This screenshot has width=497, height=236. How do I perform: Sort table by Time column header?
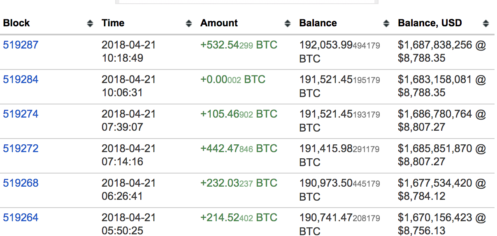[113, 23]
